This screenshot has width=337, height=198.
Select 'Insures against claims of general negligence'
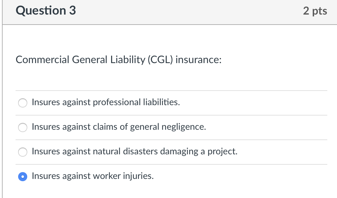coord(22,127)
